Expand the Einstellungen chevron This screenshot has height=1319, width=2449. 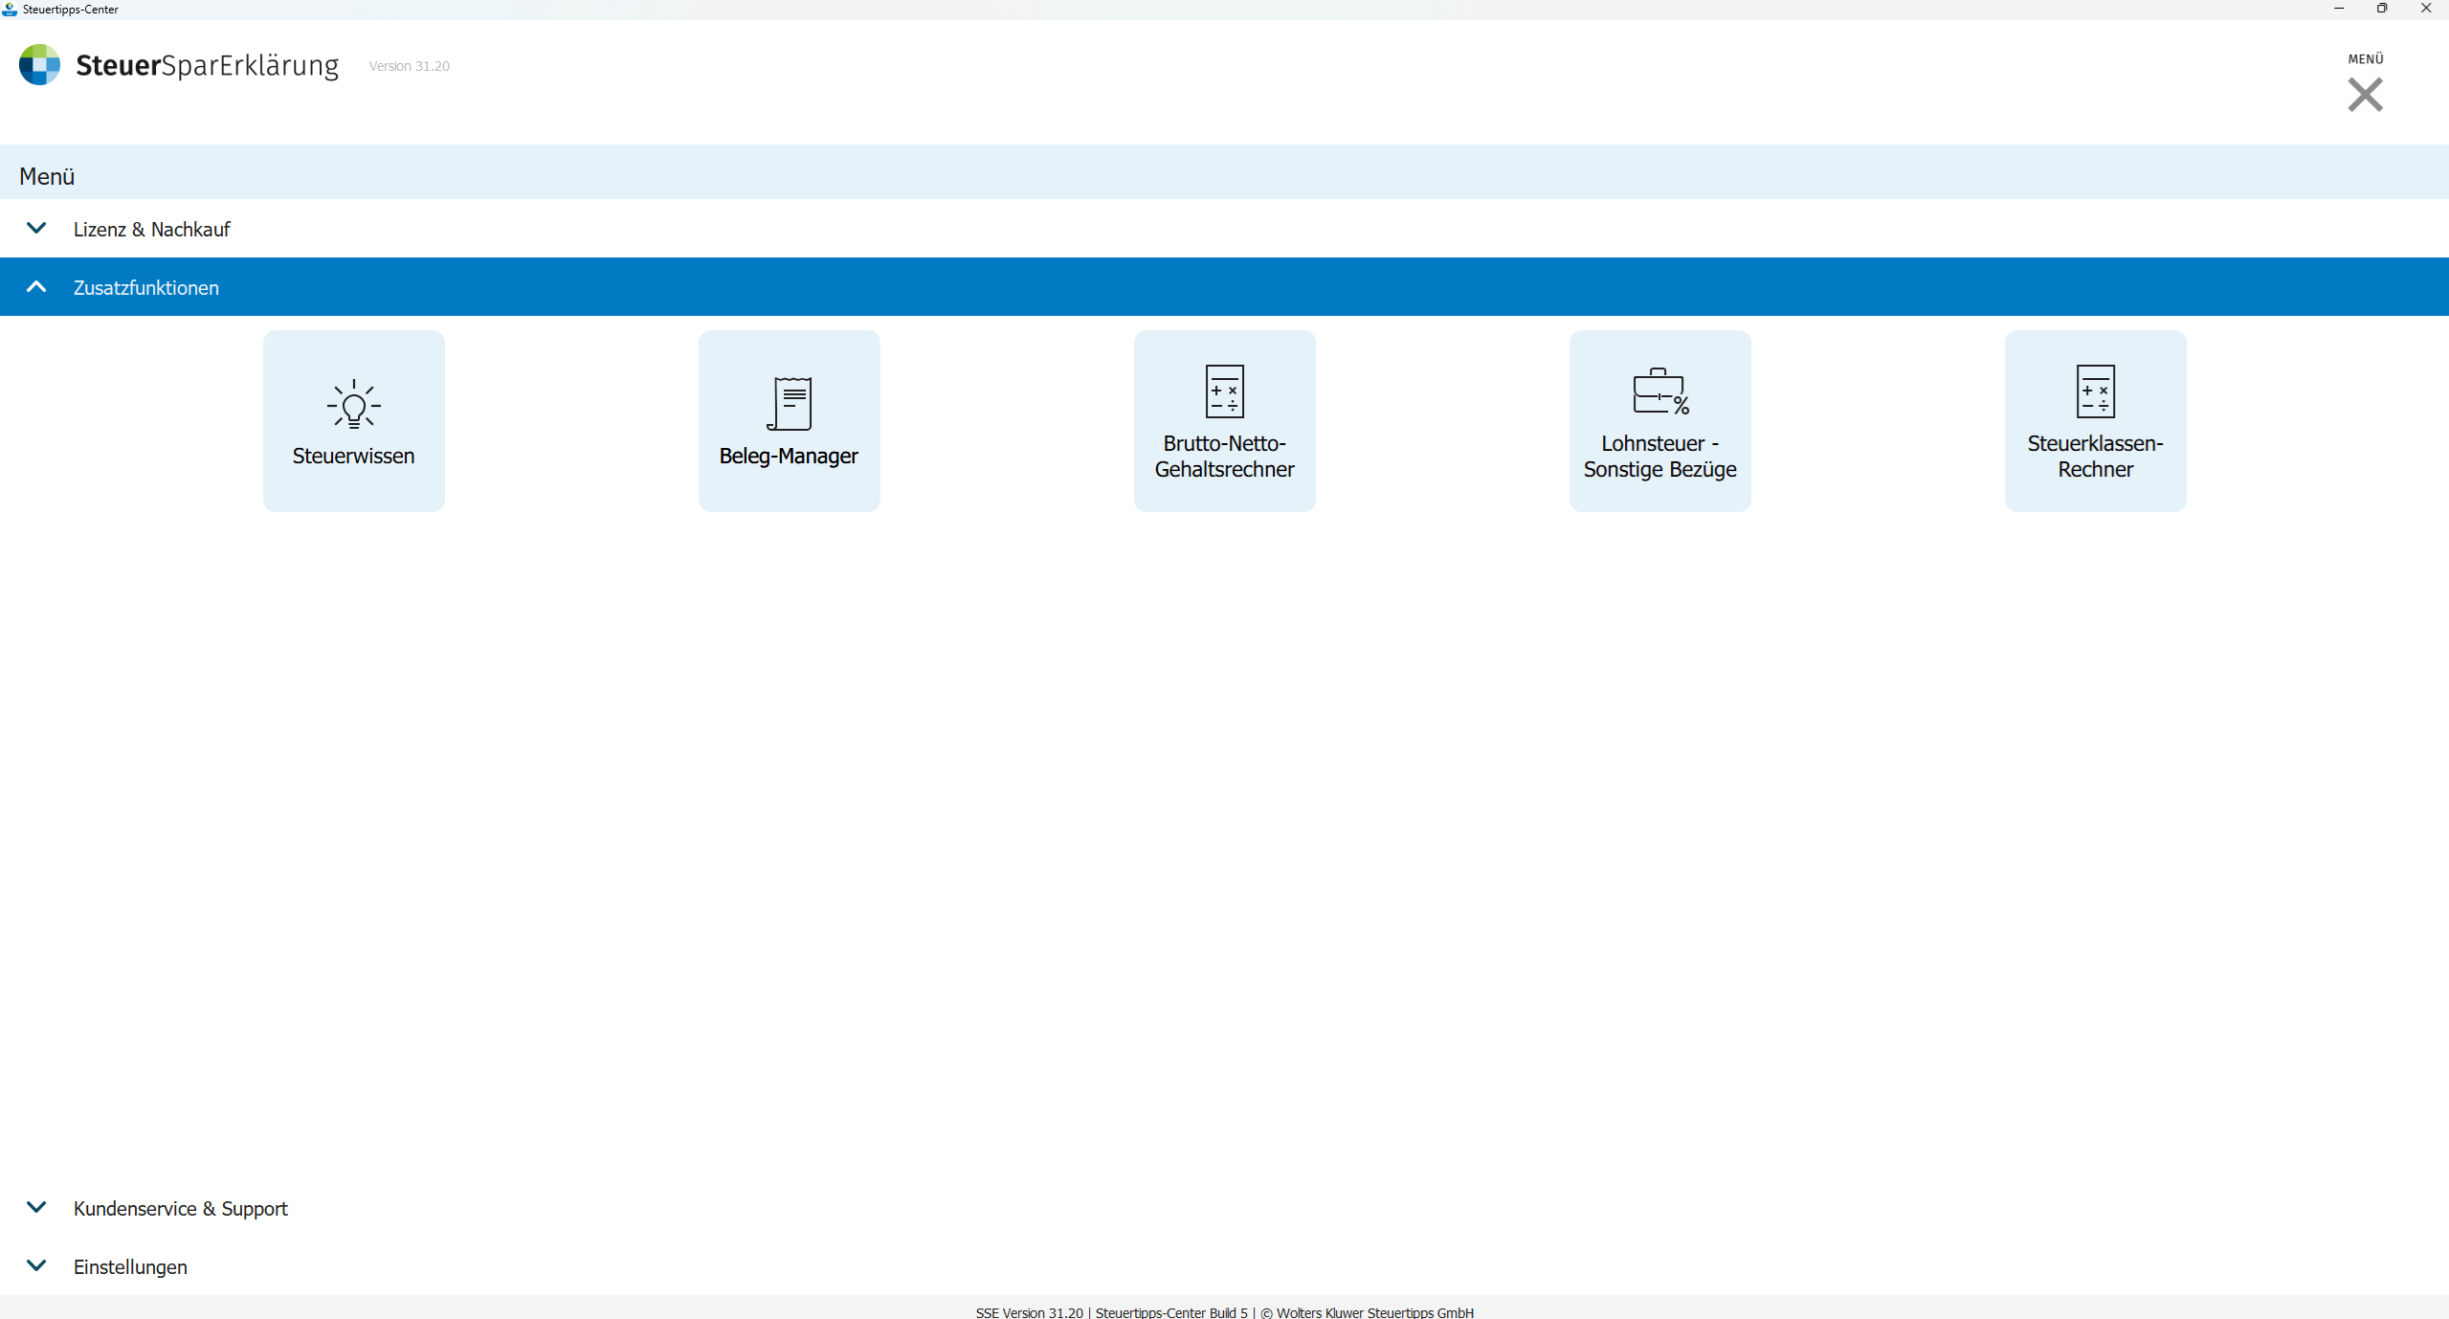tap(36, 1265)
